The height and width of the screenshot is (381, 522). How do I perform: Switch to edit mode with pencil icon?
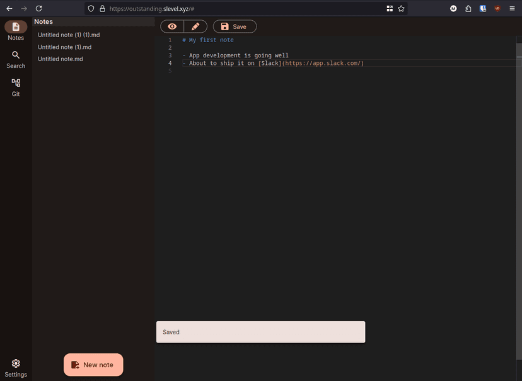pos(195,26)
